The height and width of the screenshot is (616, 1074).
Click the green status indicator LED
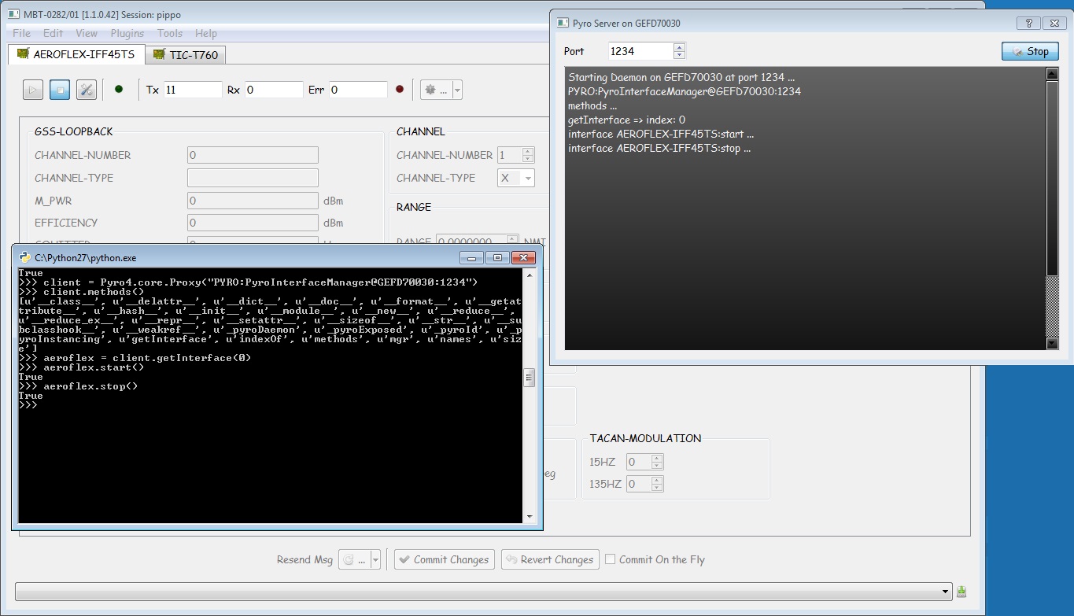click(119, 90)
